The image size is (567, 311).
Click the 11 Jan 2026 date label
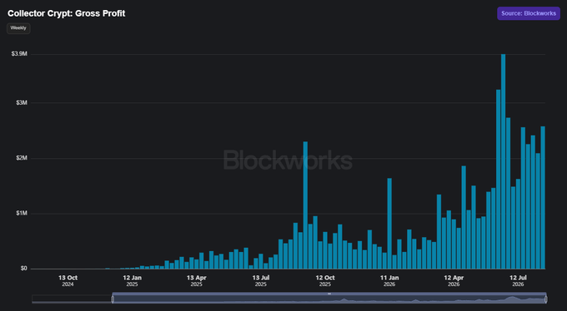[x=389, y=281]
